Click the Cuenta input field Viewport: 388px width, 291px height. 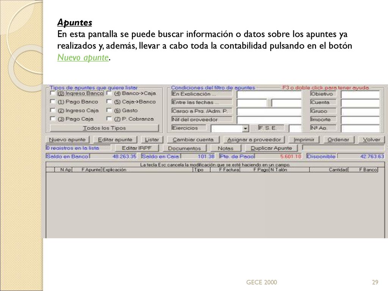click(360, 103)
